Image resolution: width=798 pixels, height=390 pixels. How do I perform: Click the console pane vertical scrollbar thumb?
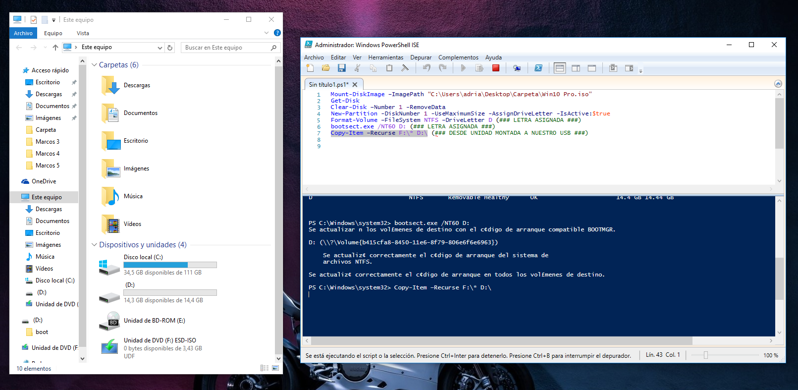click(x=780, y=279)
